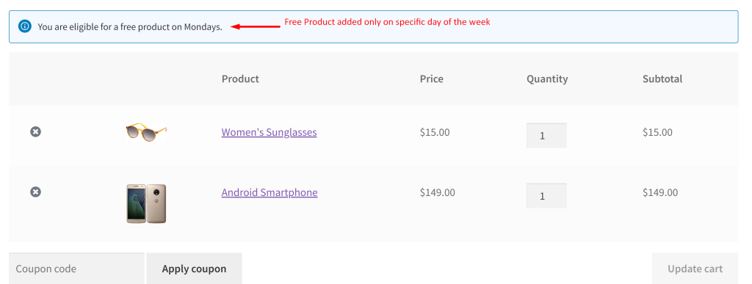Select the Subtotal column header

pyautogui.click(x=662, y=79)
